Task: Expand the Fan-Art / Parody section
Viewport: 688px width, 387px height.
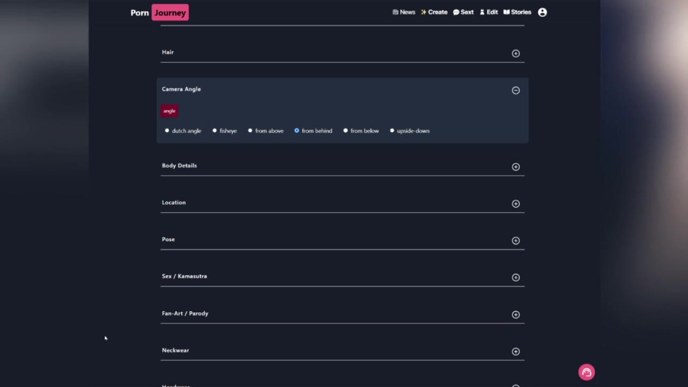Action: click(515, 314)
